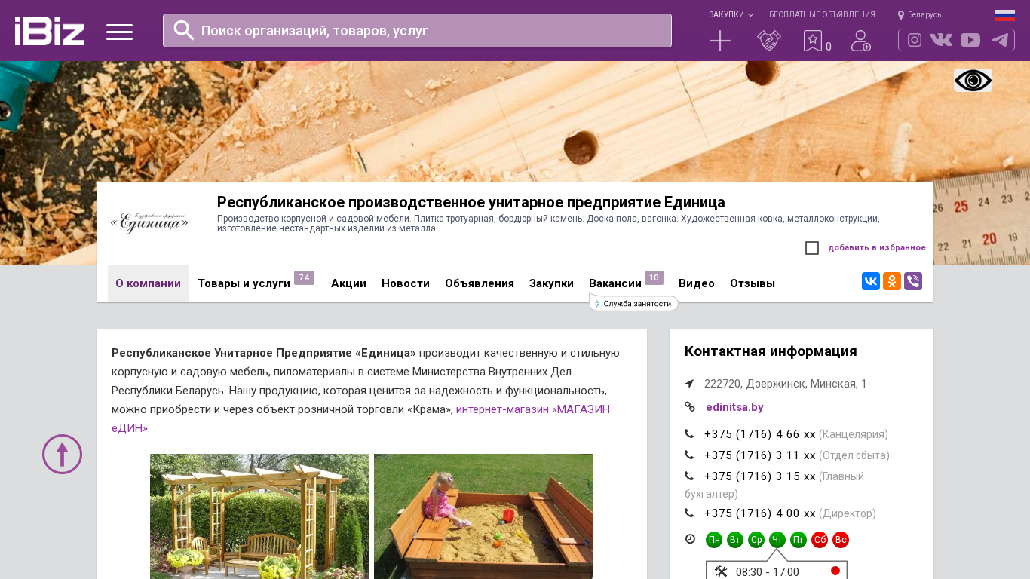Viewport: 1030px width, 579px height.
Task: Click the 'добавить в избранное' link text
Action: (x=877, y=248)
